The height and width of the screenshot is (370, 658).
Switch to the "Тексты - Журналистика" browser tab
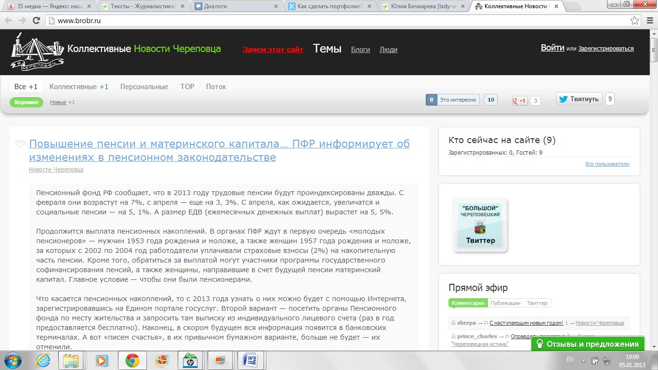tap(142, 7)
